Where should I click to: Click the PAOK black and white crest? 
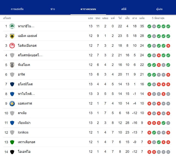coord(12,65)
